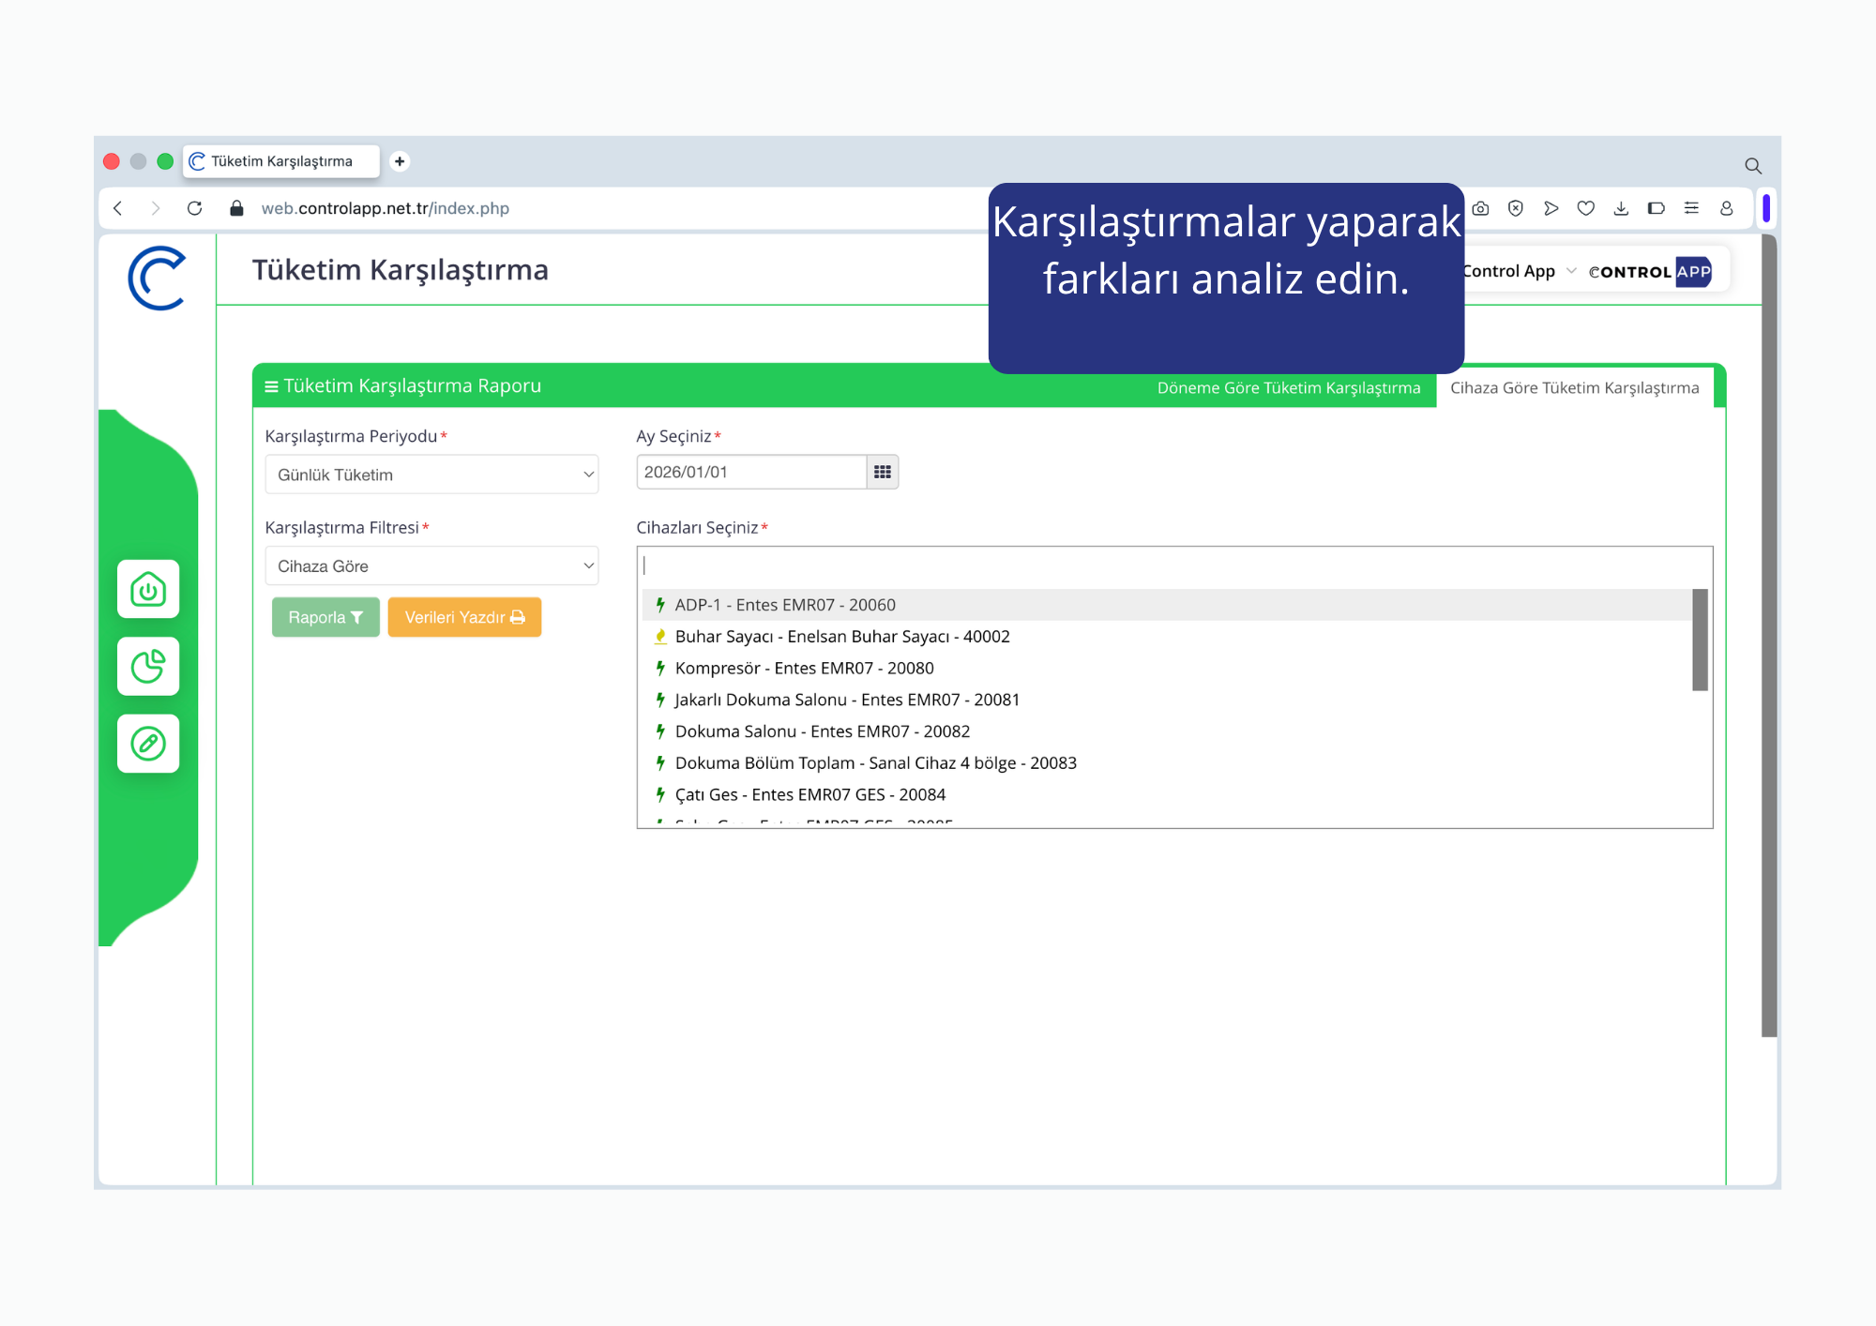Select the Tüketim Karşılaştırma browser tab
Screen dimensions: 1876x1326
pyautogui.click(x=281, y=161)
